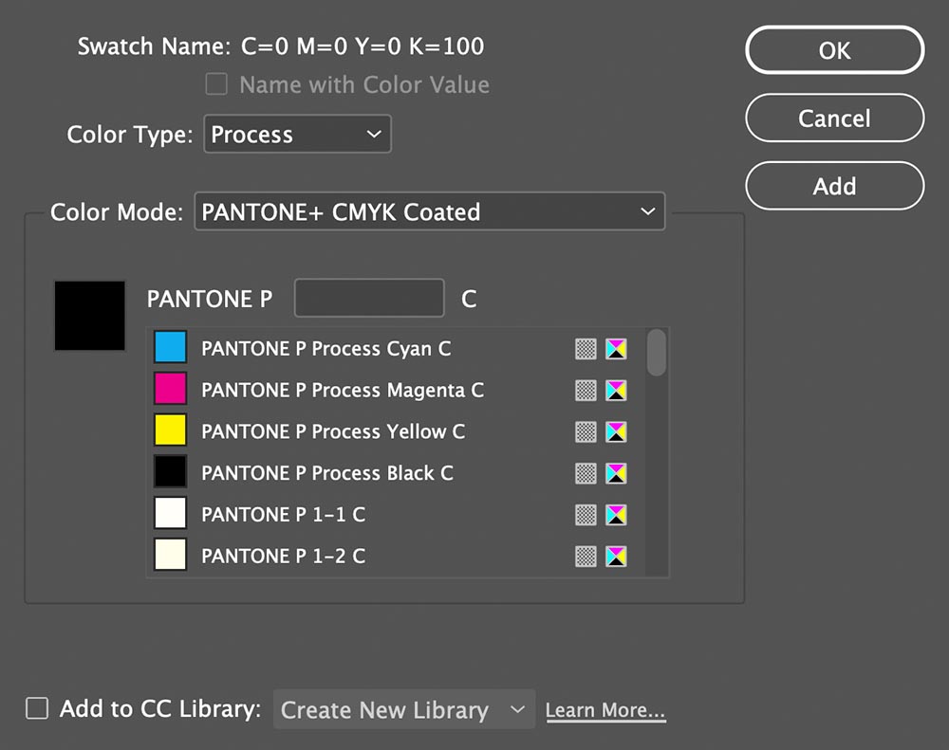This screenshot has height=750, width=949.
Task: Expand the Create New Library dropdown
Action: coord(403,709)
